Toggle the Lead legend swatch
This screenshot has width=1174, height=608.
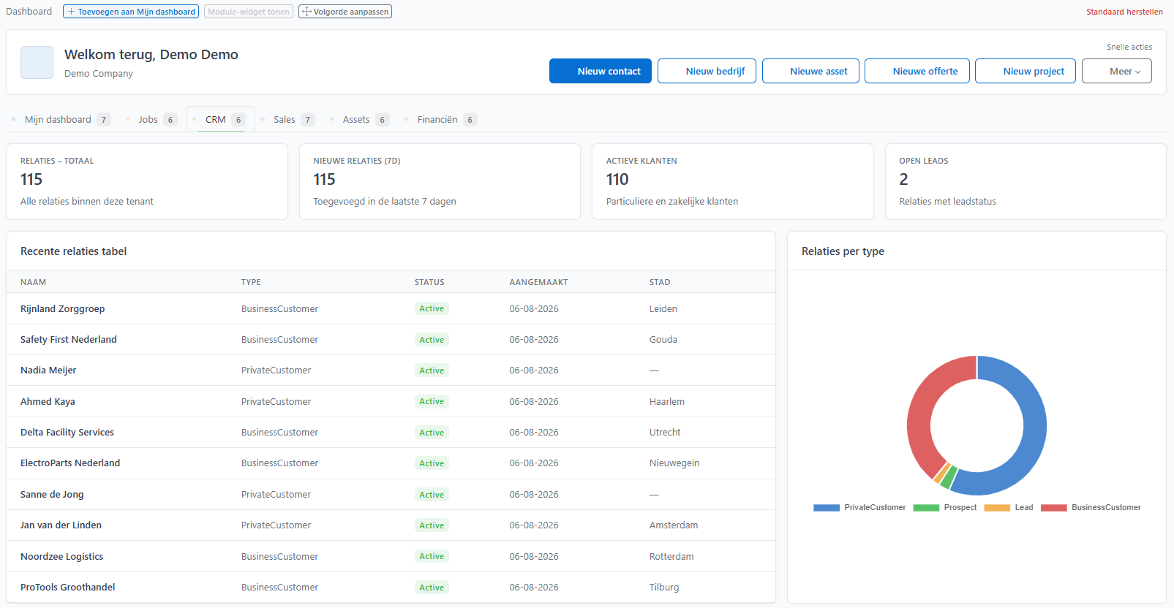997,507
